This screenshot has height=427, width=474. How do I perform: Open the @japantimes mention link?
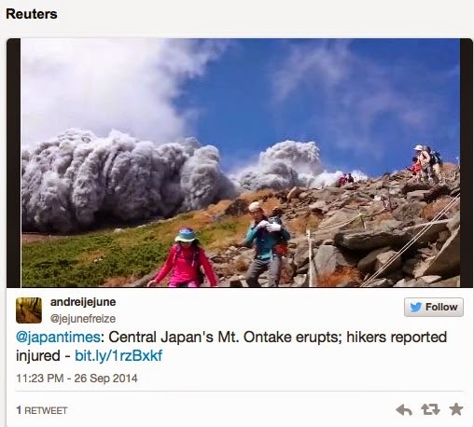(x=58, y=337)
